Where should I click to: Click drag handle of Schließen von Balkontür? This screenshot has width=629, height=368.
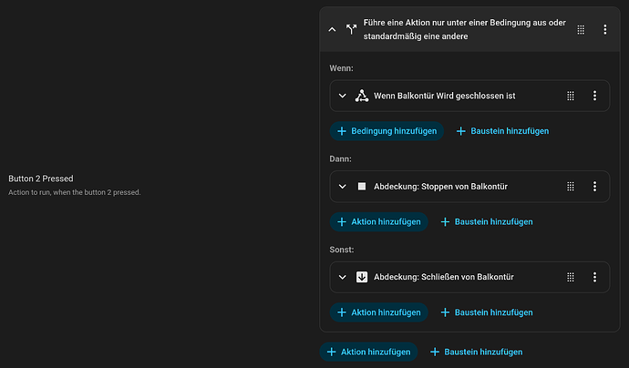pyautogui.click(x=571, y=277)
